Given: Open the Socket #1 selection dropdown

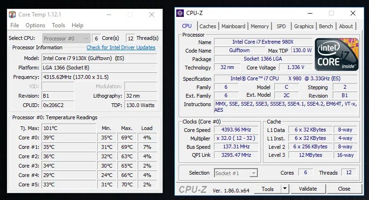Looking at the screenshot, I should coord(236,173).
